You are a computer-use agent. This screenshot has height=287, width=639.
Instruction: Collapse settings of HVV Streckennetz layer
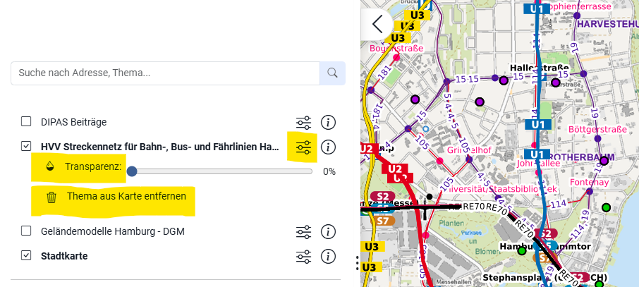click(x=303, y=147)
